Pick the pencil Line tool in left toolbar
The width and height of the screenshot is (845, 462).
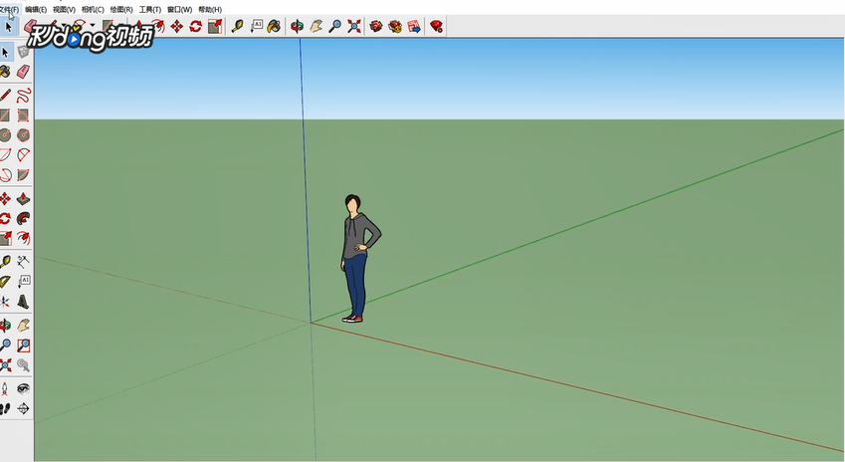click(5, 96)
